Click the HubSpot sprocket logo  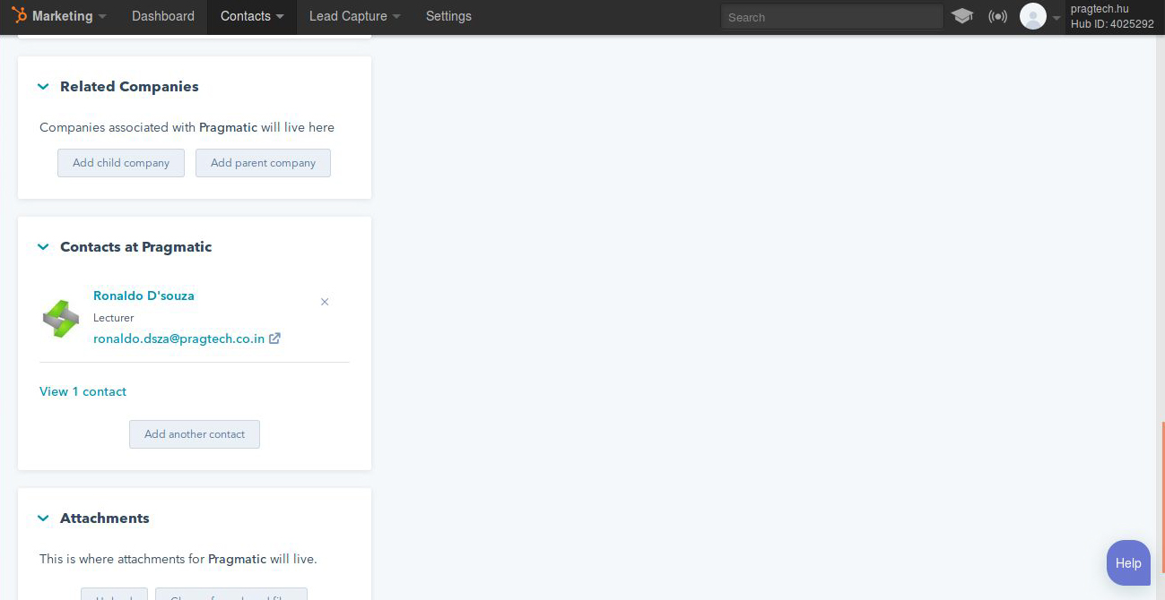coord(19,15)
